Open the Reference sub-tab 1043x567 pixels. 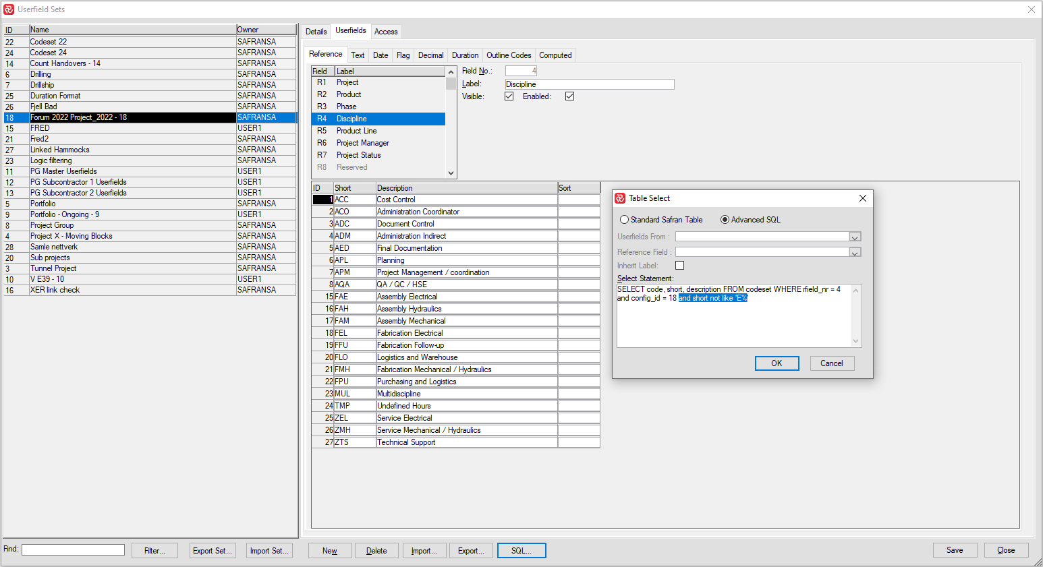tap(326, 54)
